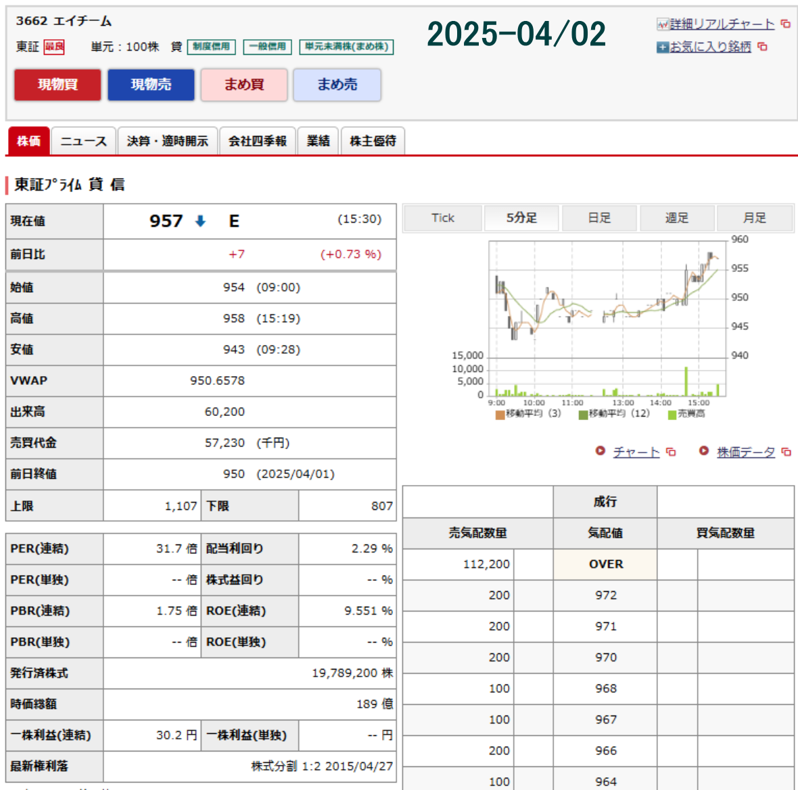Click the stock name 3662 エイチーム
The width and height of the screenshot is (798, 790).
[64, 21]
